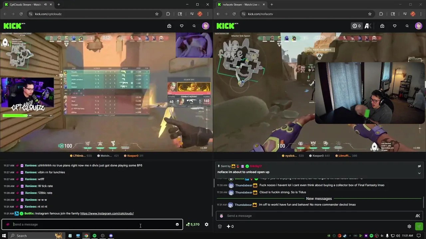Open Chrome's three-dot menu in cptcloudz window

pyautogui.click(x=208, y=14)
